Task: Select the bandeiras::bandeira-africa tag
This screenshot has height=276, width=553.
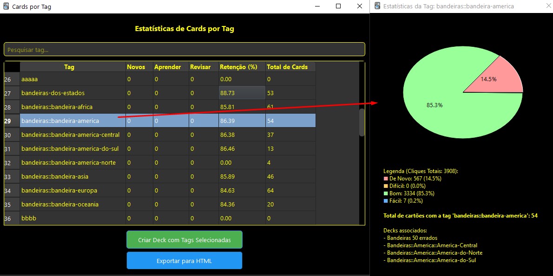Action: click(x=57, y=107)
